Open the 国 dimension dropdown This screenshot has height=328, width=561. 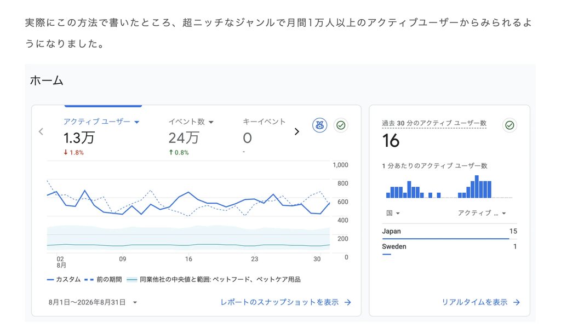pyautogui.click(x=392, y=213)
